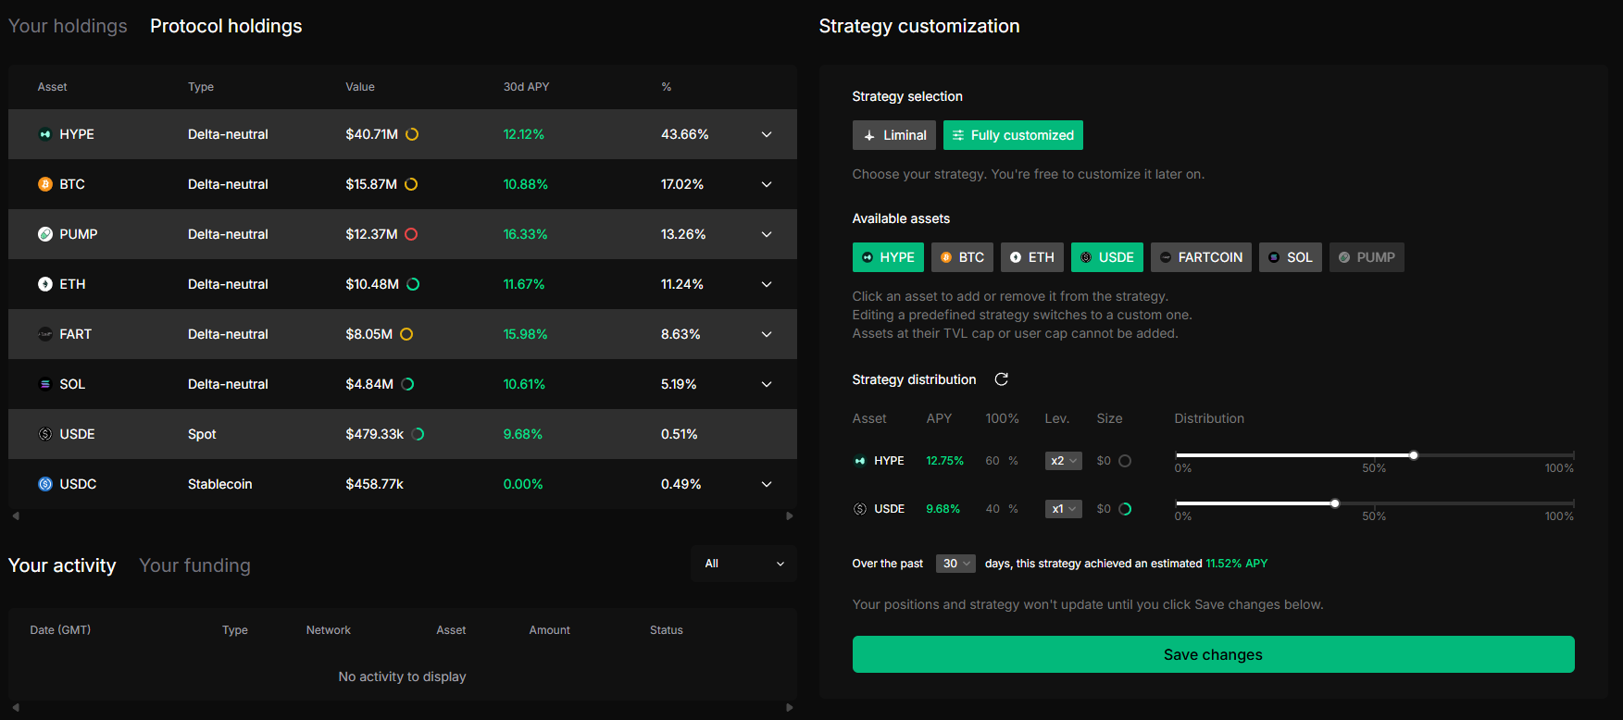1623x720 pixels.
Task: Adjust the HYPE distribution slider handle
Action: (x=1414, y=455)
